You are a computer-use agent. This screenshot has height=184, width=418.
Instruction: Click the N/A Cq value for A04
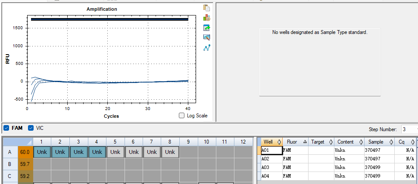(x=405, y=176)
